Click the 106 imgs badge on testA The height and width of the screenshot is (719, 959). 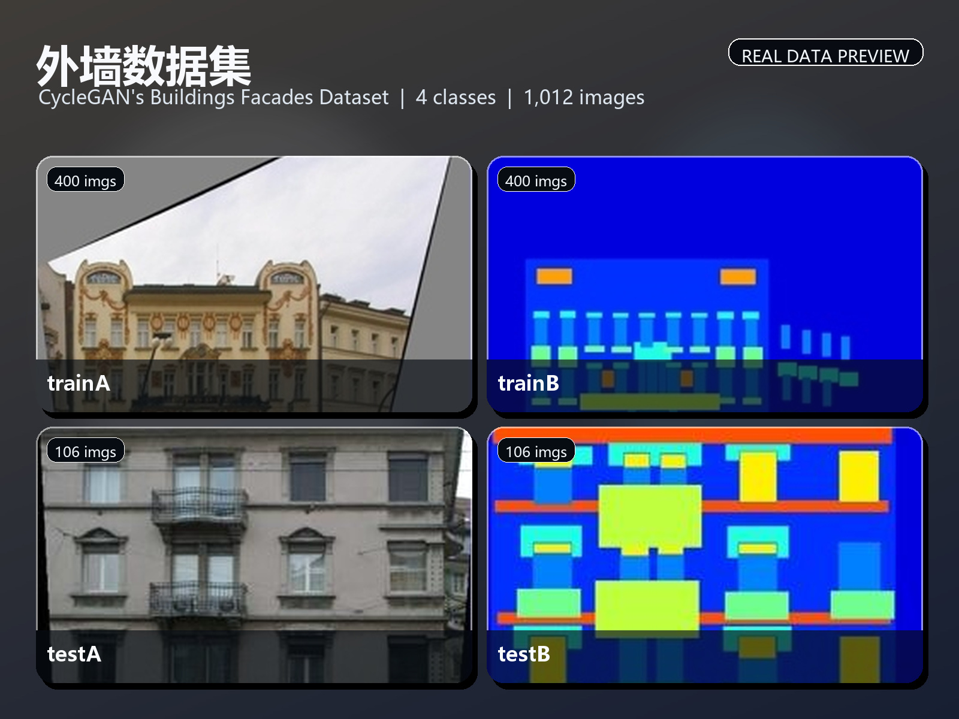85,451
